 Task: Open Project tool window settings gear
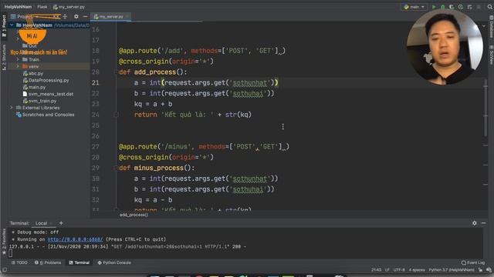(76, 16)
